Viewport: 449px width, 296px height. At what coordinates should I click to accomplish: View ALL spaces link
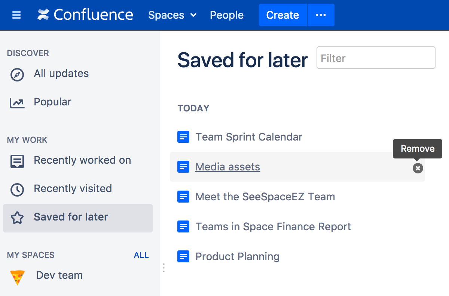[141, 255]
